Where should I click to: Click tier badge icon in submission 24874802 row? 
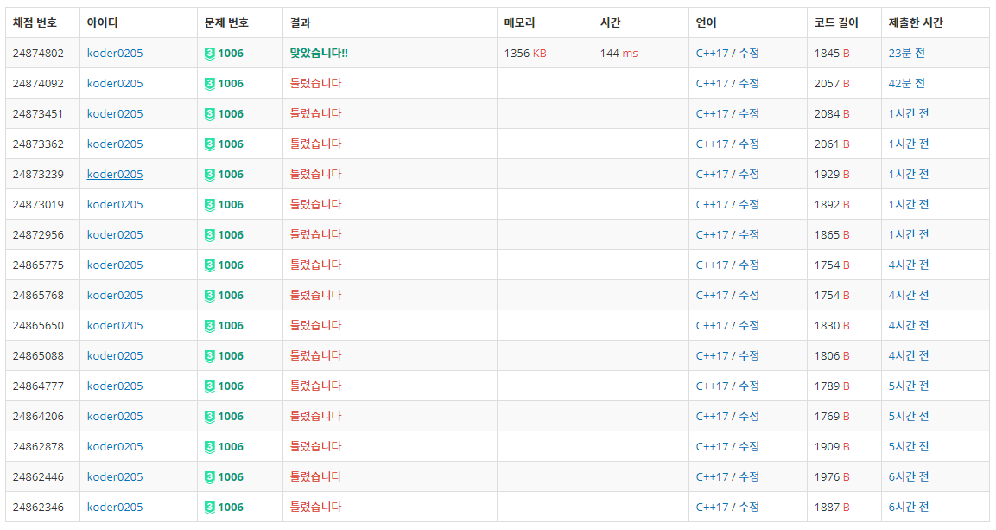(x=210, y=54)
